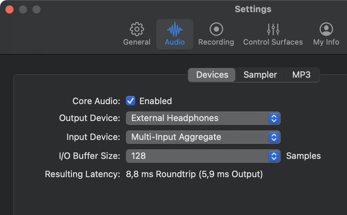347x215 pixels.
Task: Disable the Core Audio Enabled checkbox
Action: click(x=131, y=101)
